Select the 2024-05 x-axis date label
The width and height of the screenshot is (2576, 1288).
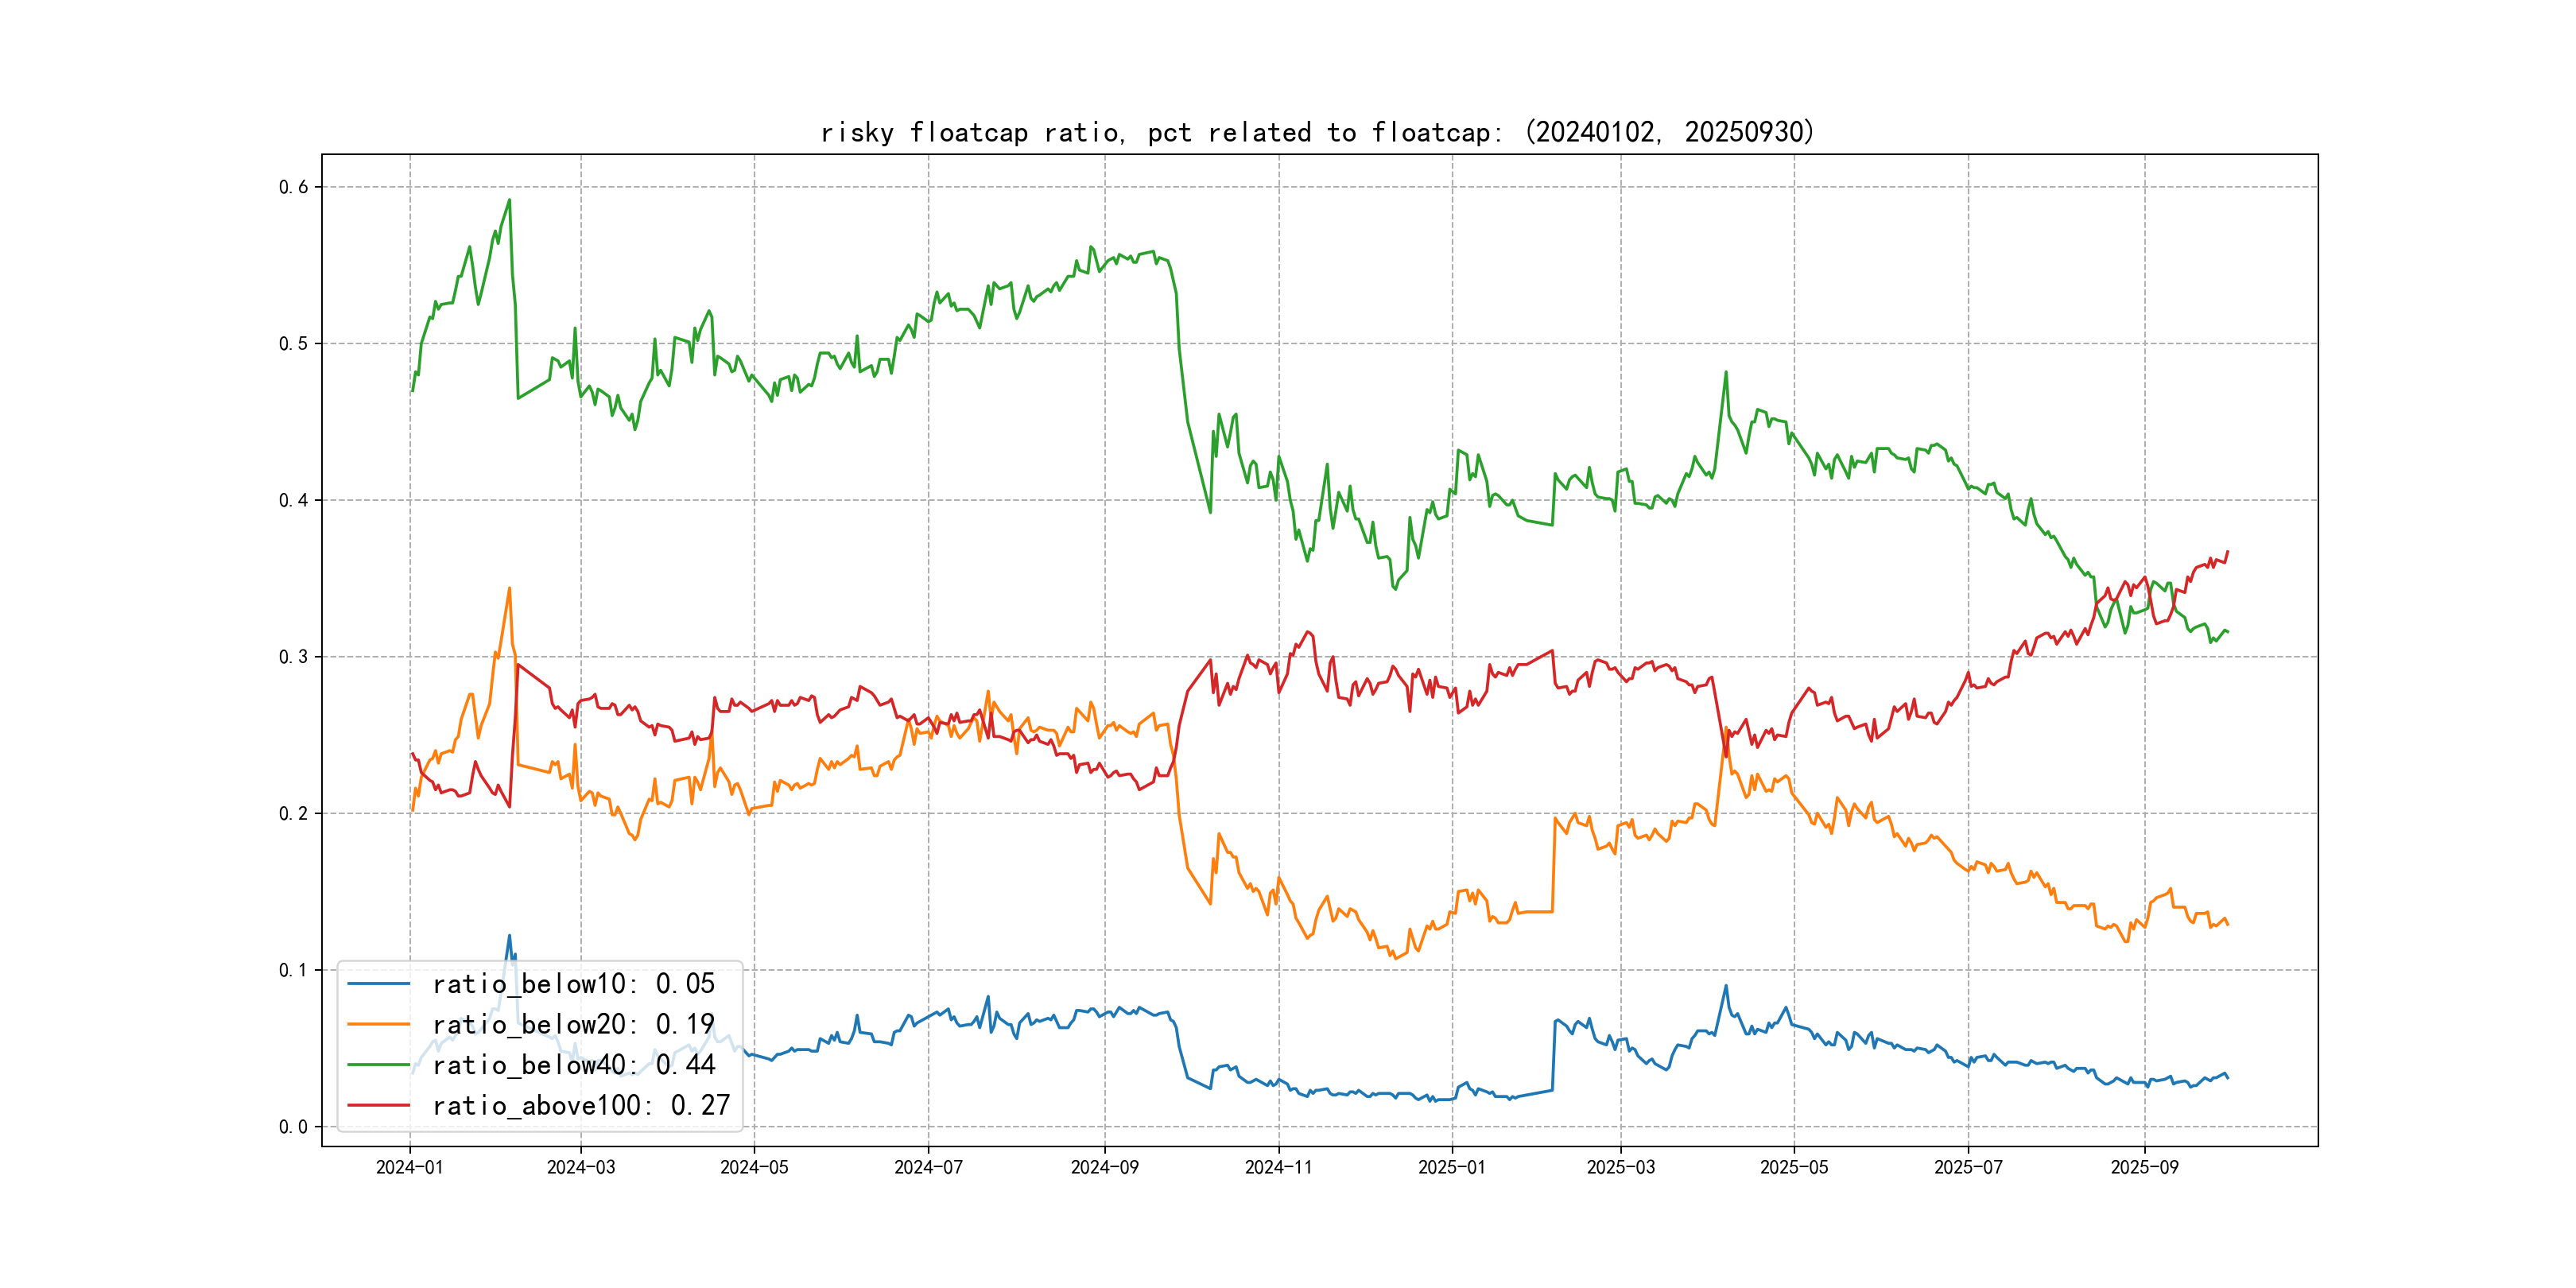click(x=754, y=1168)
